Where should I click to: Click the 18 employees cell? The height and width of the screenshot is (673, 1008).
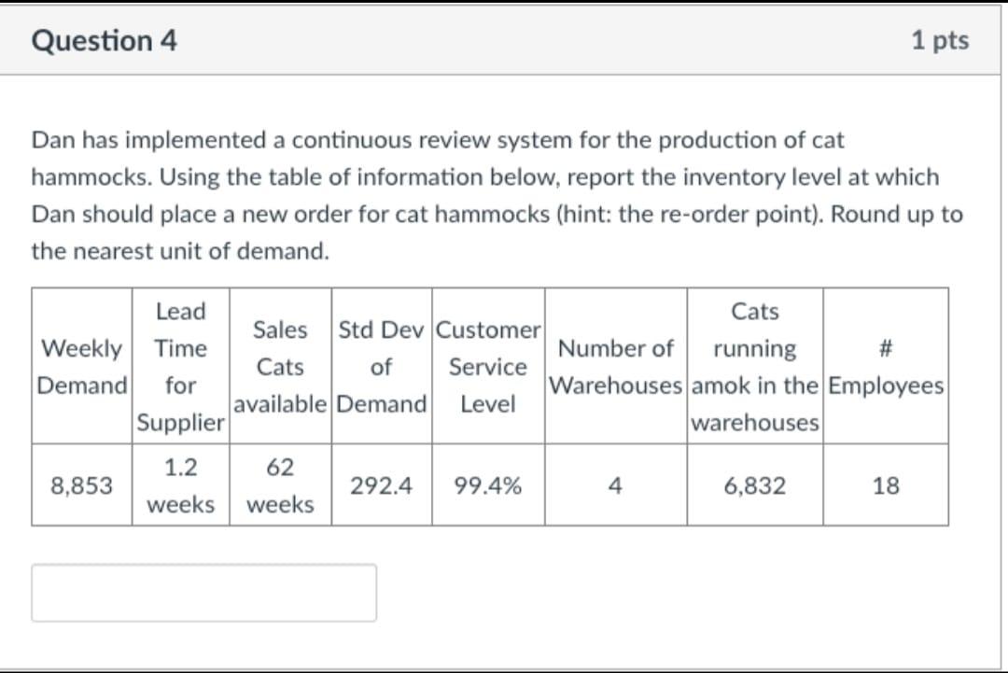pos(885,484)
